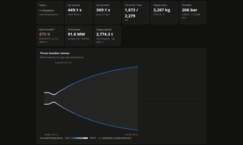Select the 449.1 s Isp vacuum value
The height and width of the screenshot is (145, 243).
(x=74, y=10)
